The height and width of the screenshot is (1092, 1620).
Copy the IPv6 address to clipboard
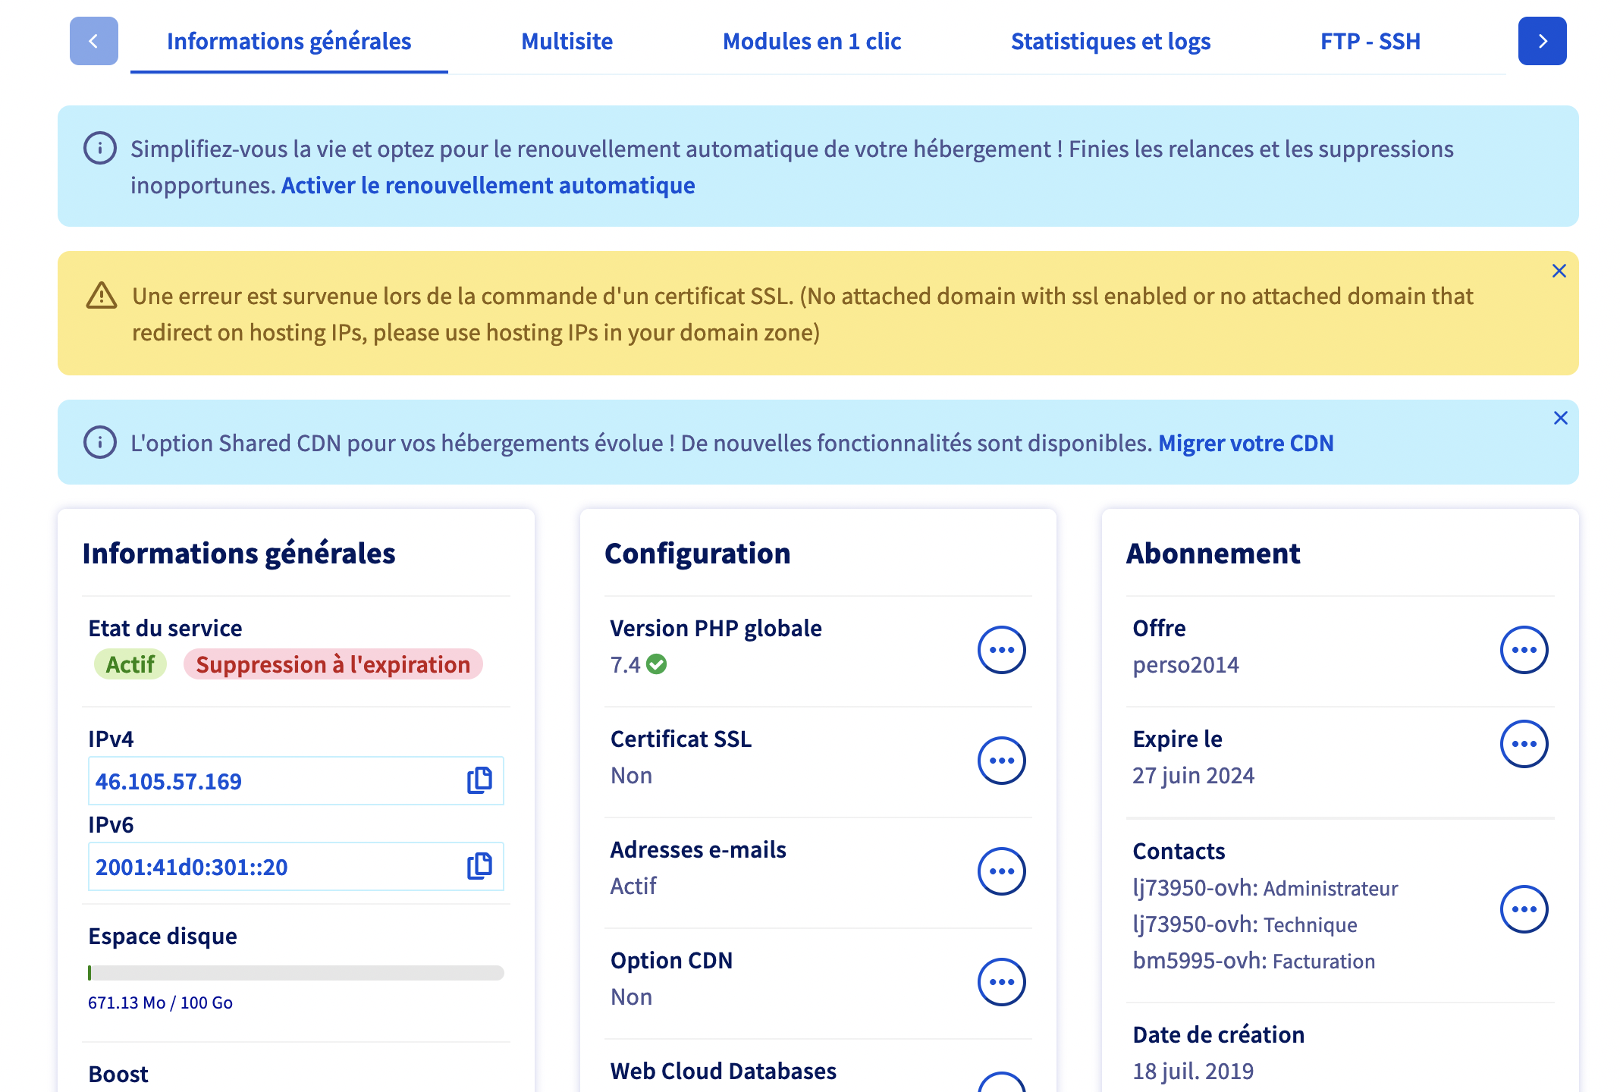click(479, 866)
